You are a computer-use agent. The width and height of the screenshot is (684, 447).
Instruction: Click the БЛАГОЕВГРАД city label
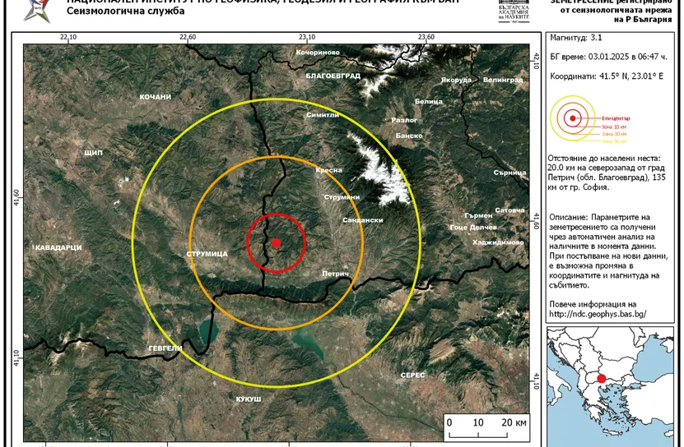tap(333, 76)
